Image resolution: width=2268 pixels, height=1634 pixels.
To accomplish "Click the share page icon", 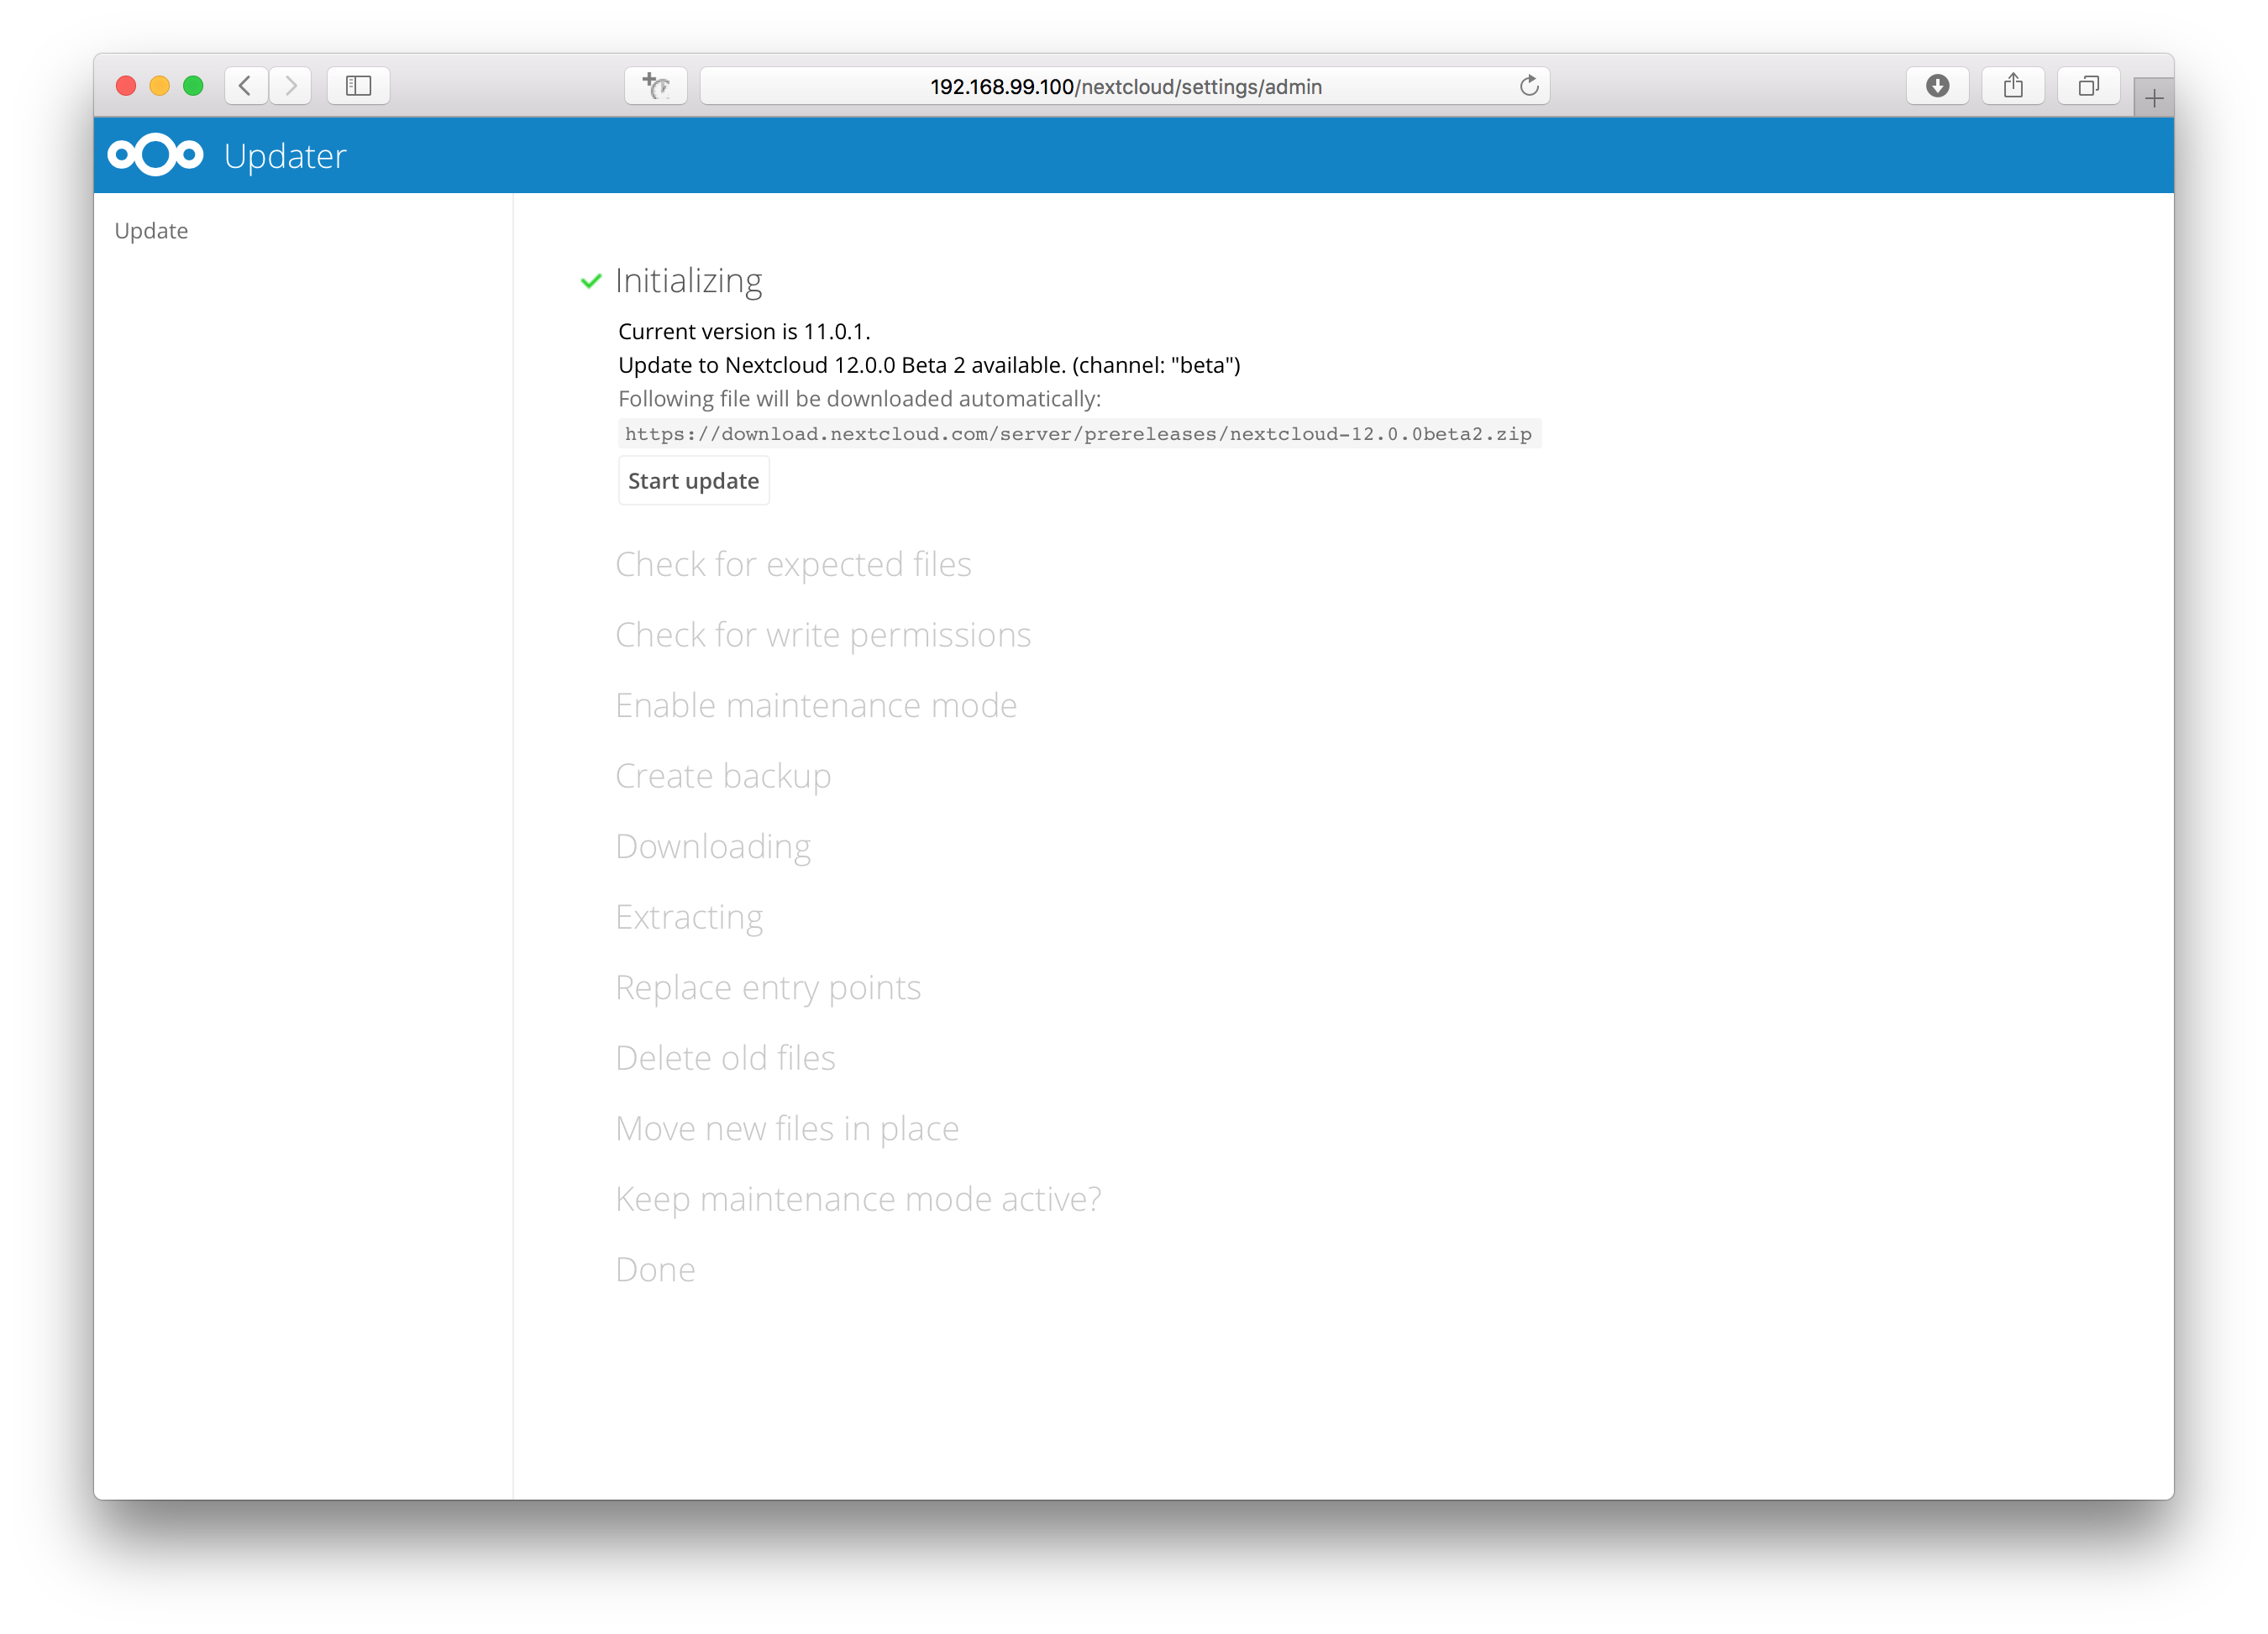I will pos(2011,83).
